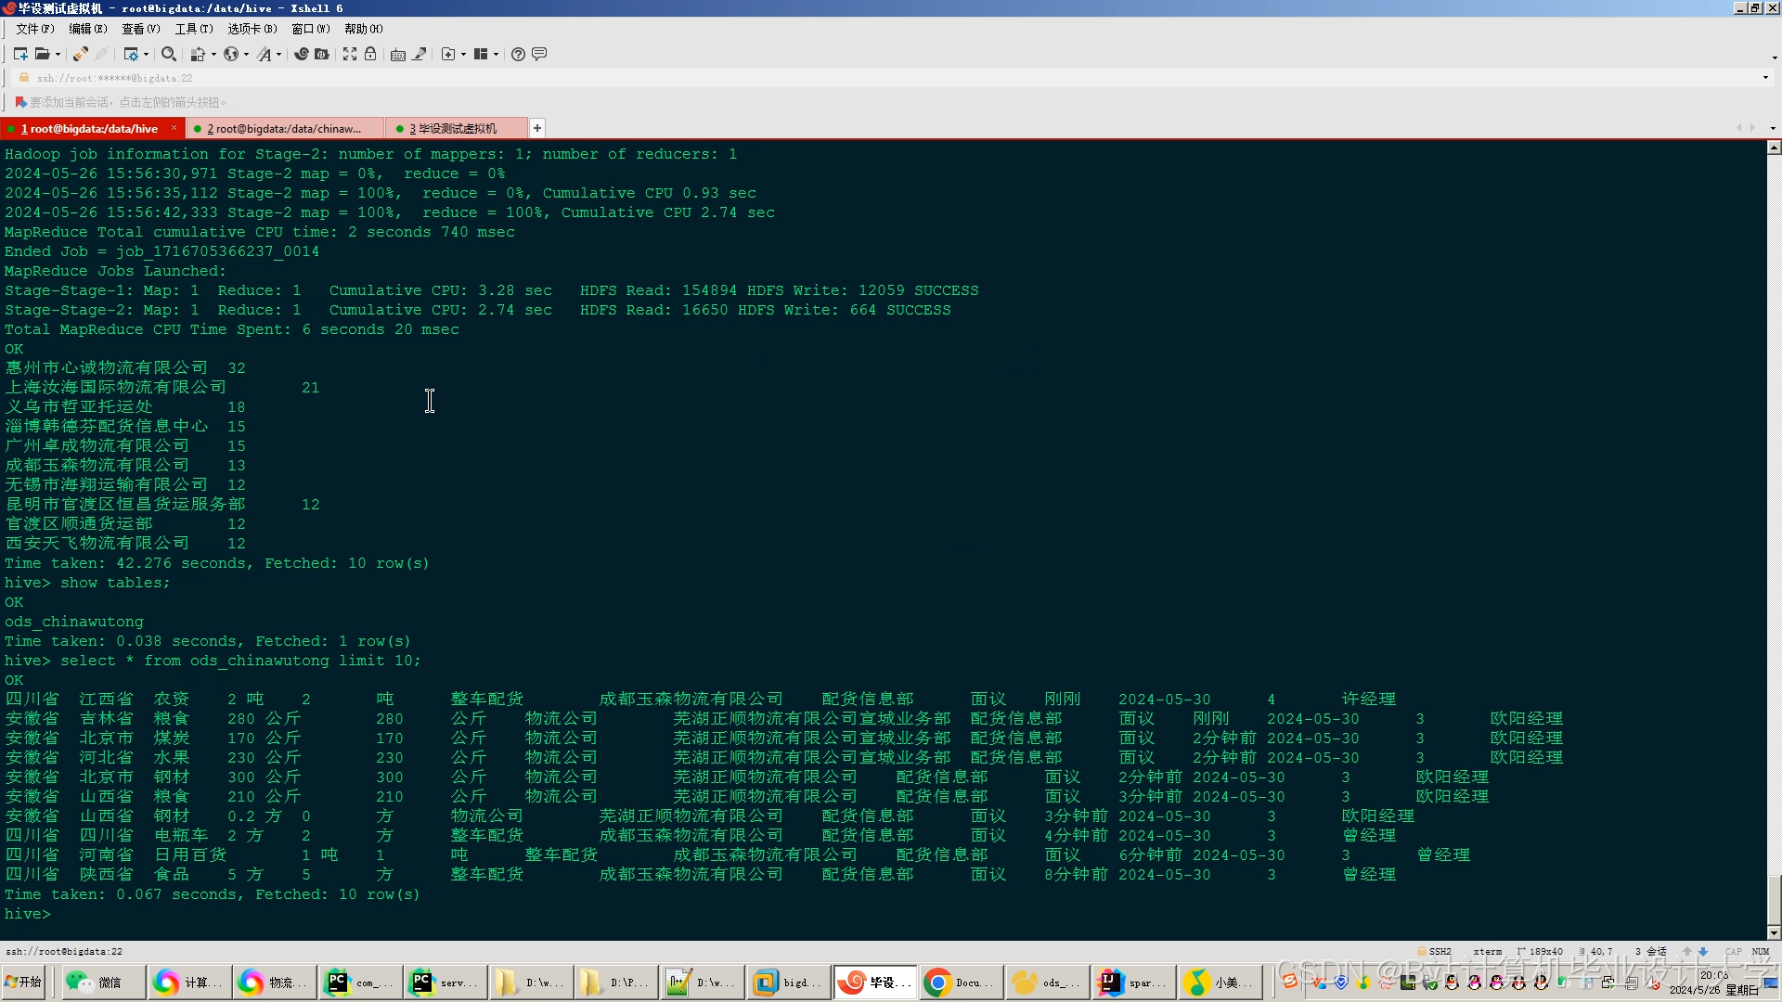This screenshot has height=1002, width=1782.
Task: Open the 文件(F) menu
Action: tap(34, 29)
